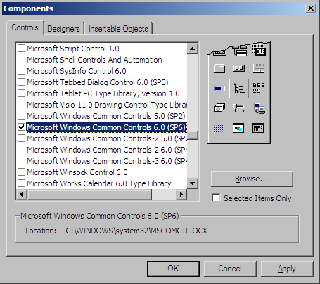
Task: Select the Toolbar control icon
Action: pyautogui.click(x=239, y=68)
